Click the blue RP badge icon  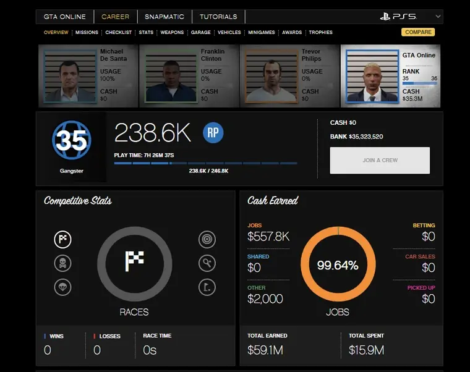213,133
